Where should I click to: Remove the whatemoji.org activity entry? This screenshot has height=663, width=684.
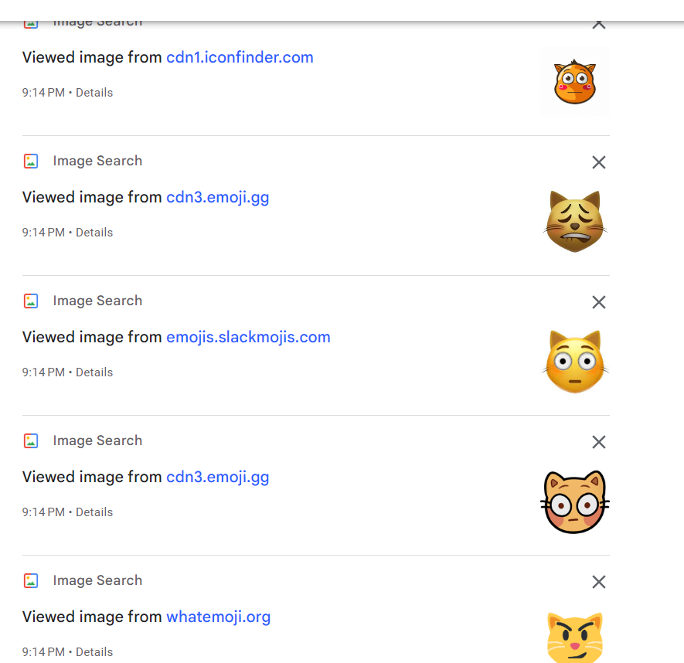(598, 581)
